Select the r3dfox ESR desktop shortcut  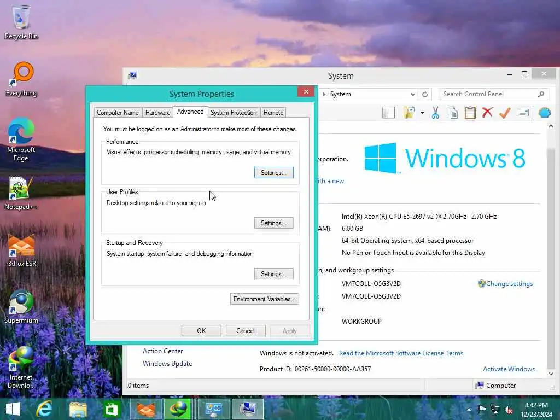21,250
